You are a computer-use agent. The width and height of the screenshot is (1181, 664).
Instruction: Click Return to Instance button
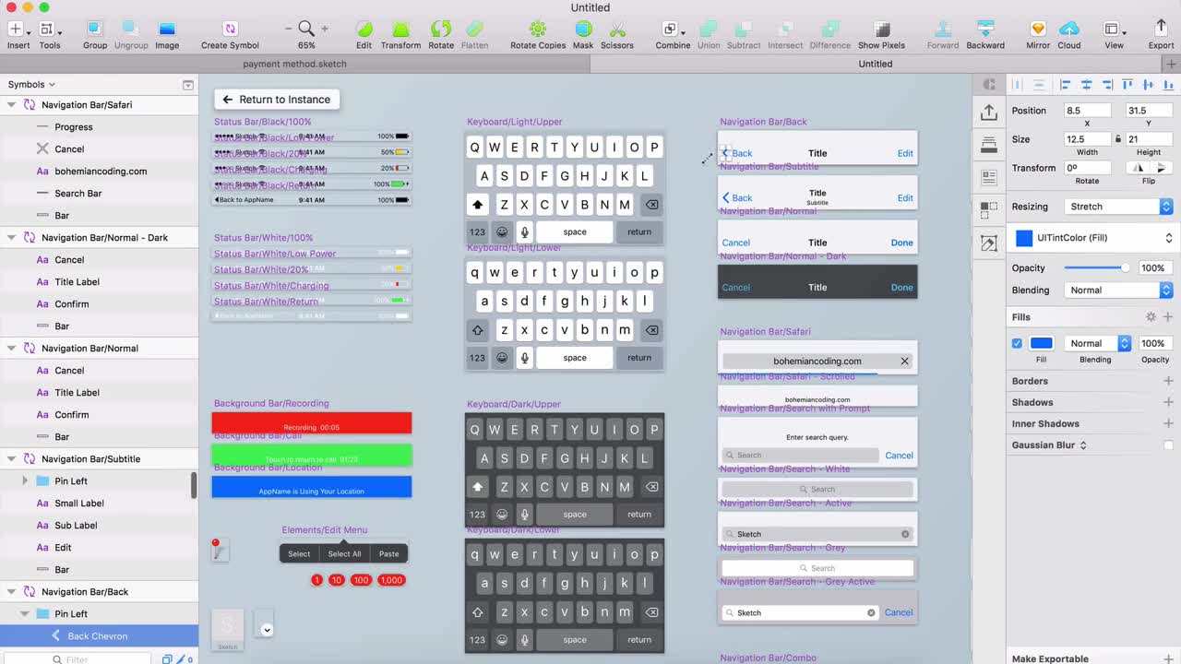[277, 100]
